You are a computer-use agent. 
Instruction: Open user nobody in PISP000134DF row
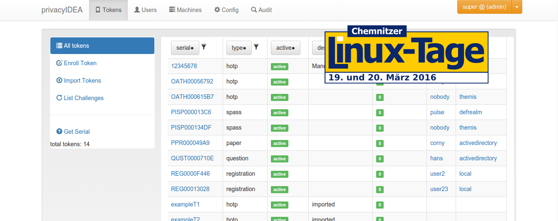pyautogui.click(x=440, y=128)
